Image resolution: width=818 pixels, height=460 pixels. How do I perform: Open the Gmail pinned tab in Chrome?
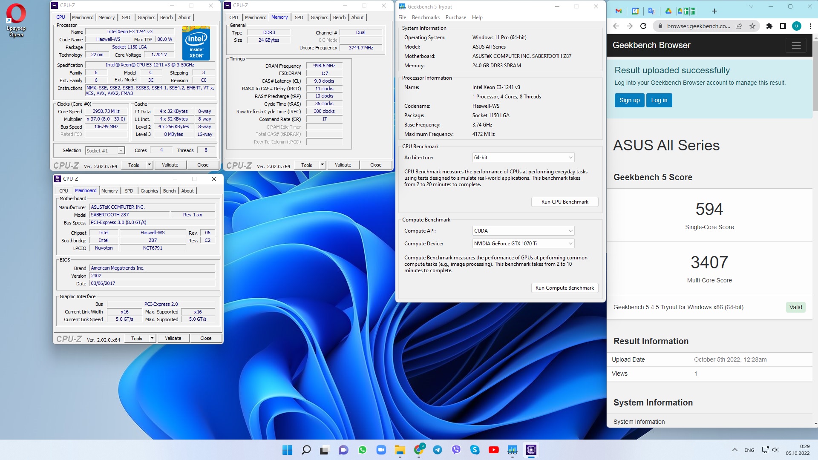click(619, 11)
